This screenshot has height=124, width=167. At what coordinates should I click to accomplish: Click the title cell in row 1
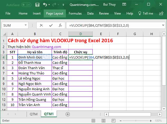tap(60, 41)
